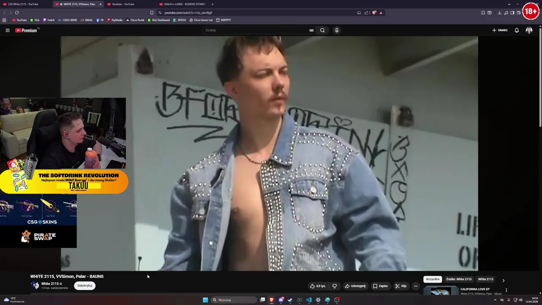Go to YouTube Premium home logo

click(x=26, y=30)
